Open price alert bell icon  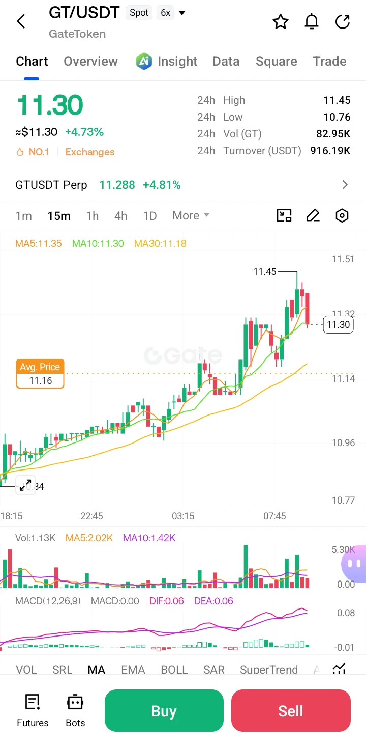coord(312,22)
